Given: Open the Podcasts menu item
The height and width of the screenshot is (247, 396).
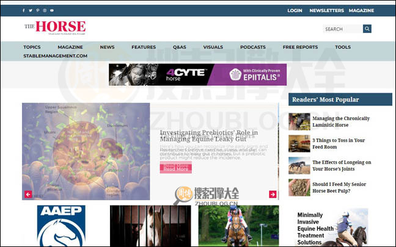Looking at the screenshot, I should [x=253, y=47].
